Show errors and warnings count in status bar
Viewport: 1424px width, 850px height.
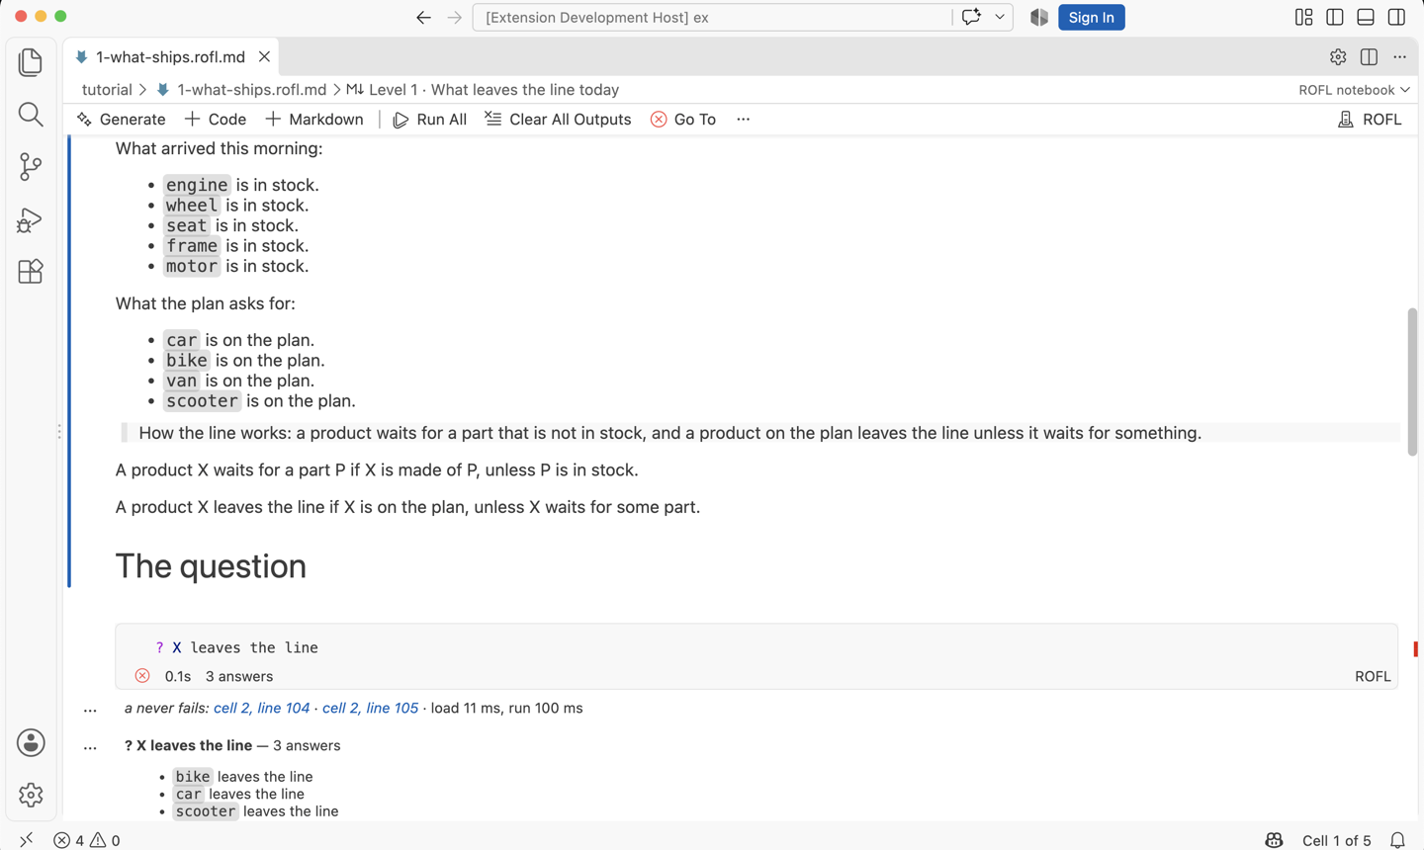tap(87, 840)
